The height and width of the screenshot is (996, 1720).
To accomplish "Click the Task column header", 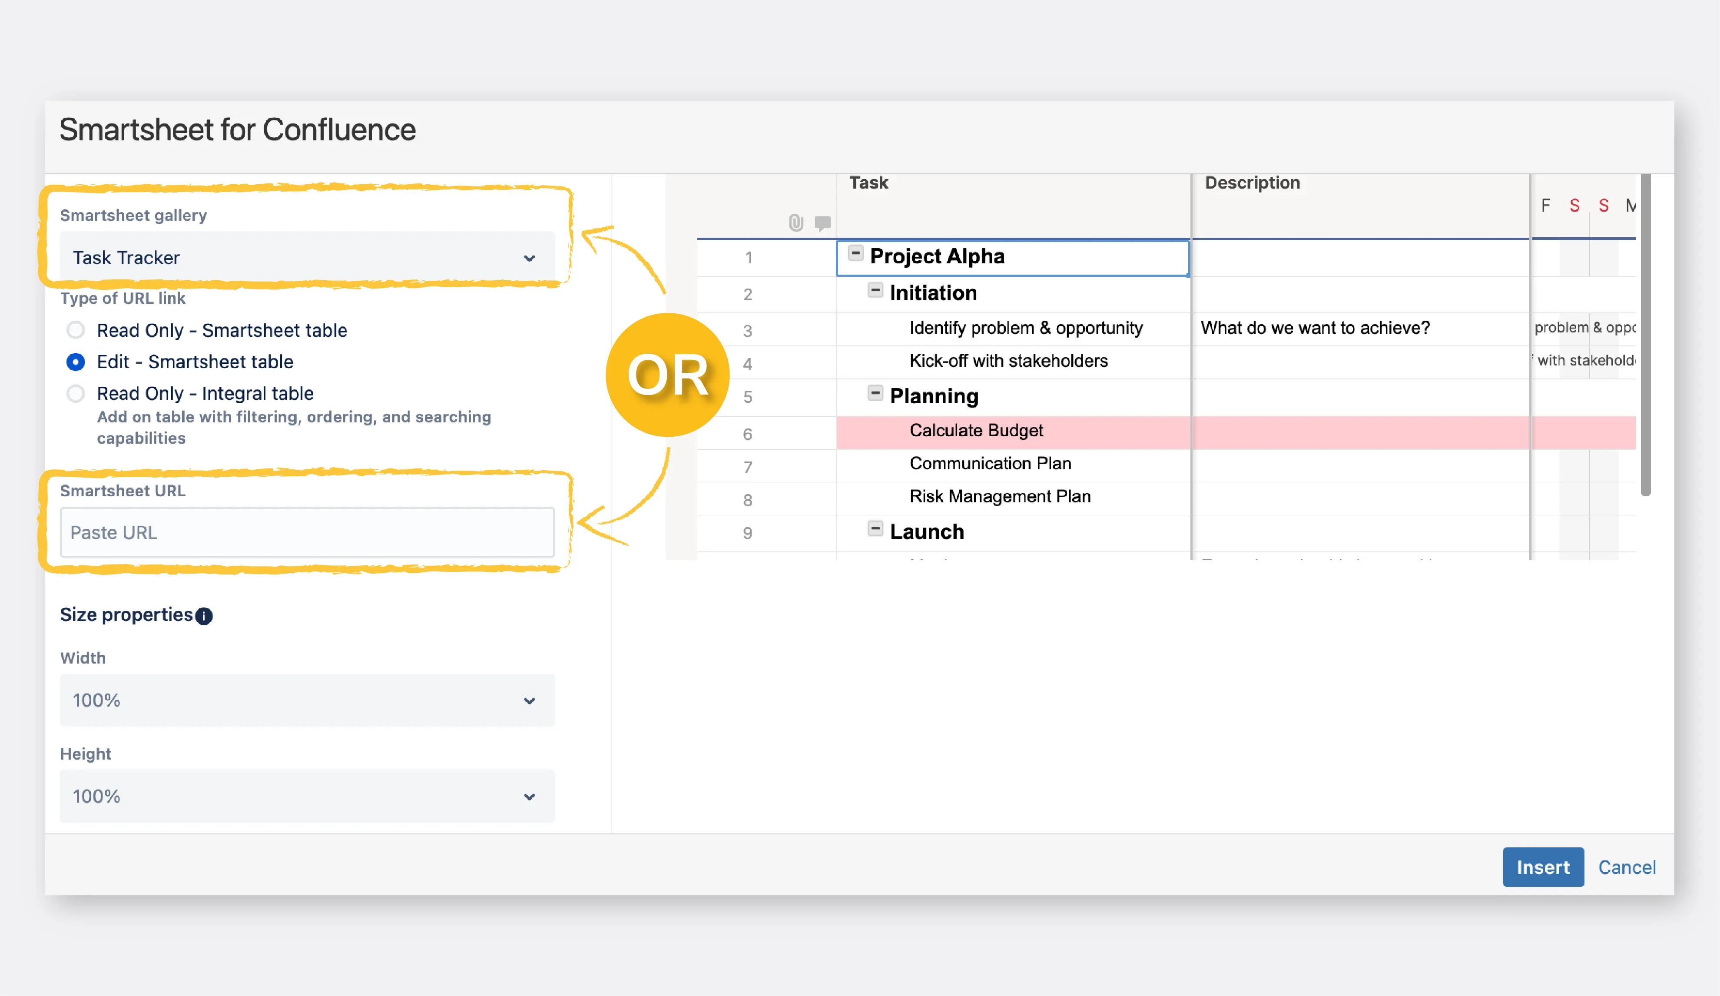I will coord(868,183).
